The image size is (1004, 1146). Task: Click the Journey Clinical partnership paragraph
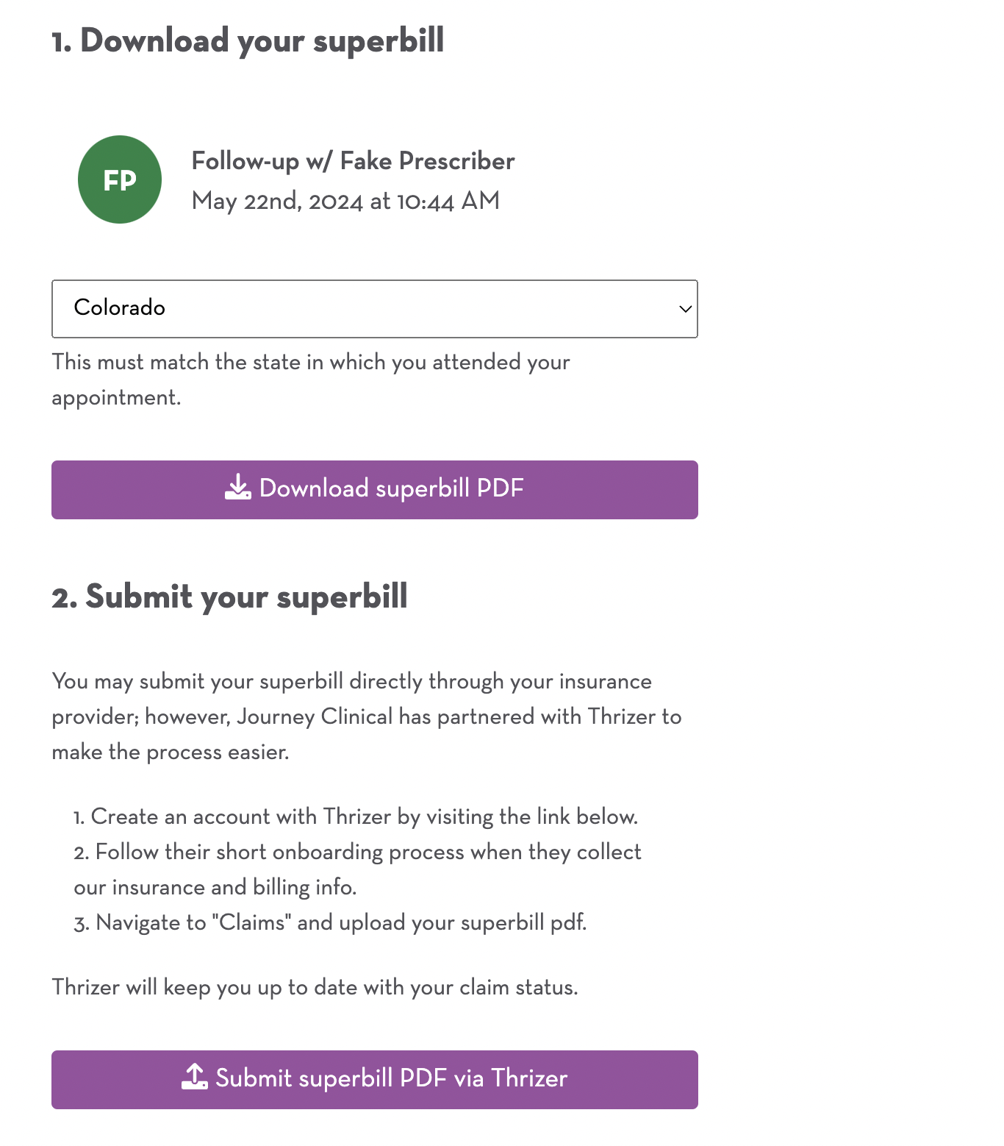366,716
